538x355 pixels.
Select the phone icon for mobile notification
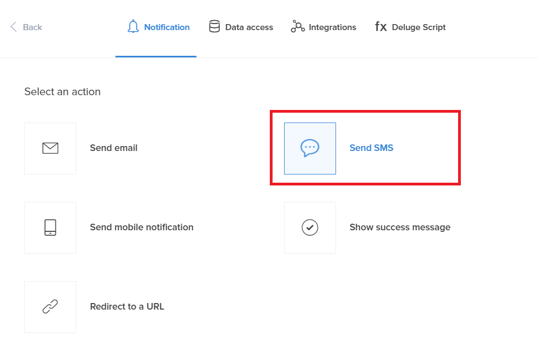pyautogui.click(x=50, y=228)
